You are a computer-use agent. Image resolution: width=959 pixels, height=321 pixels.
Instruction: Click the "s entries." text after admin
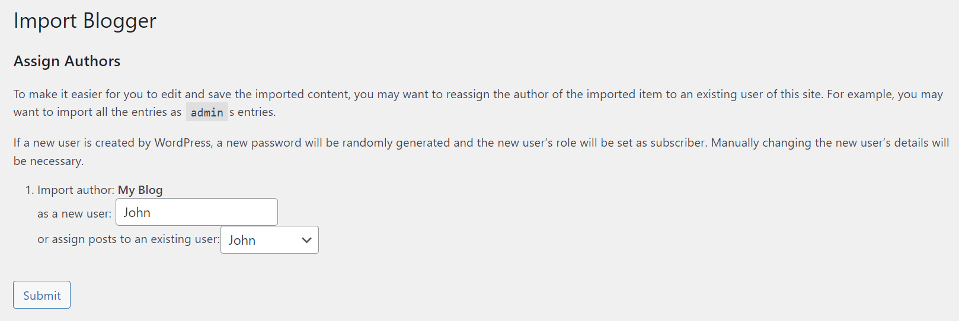click(252, 112)
